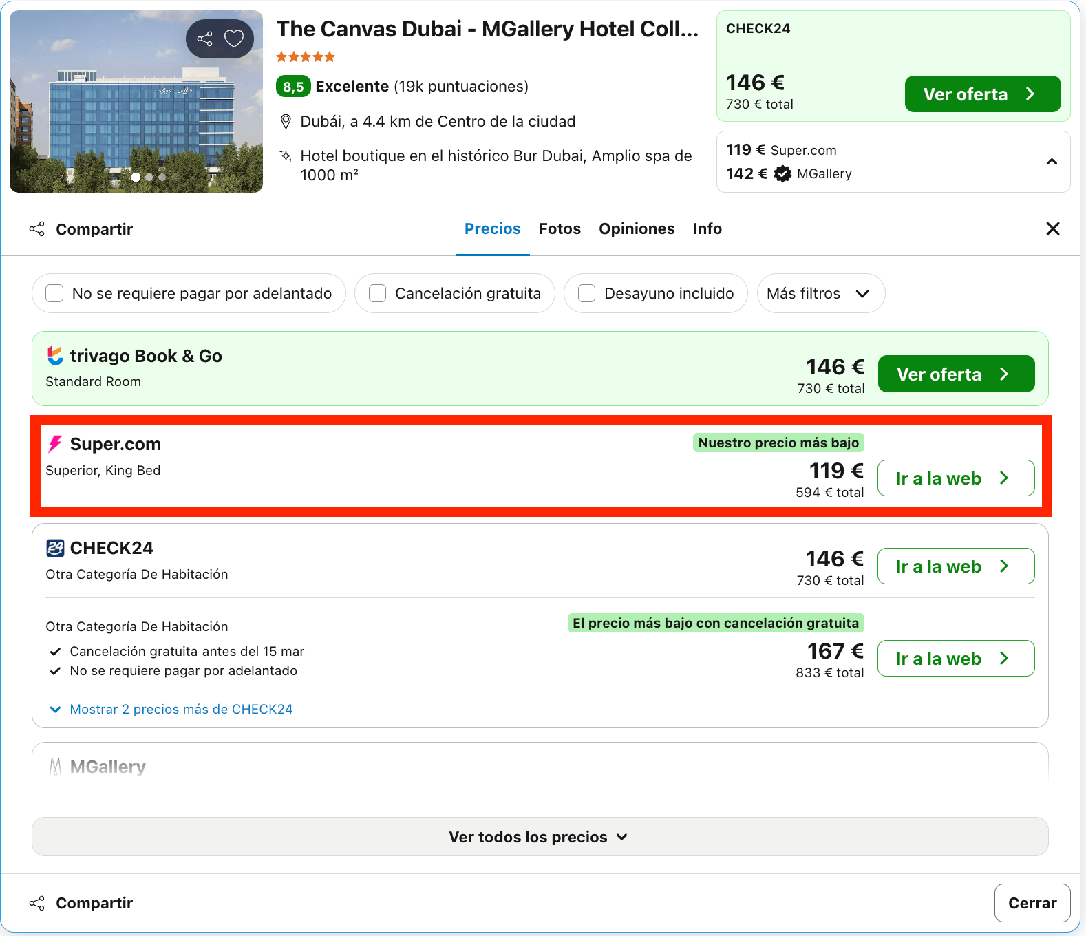Screen dimensions: 1086x936
Task: Click Cancelación gratuita antes del 15 mar
Action: tap(187, 651)
